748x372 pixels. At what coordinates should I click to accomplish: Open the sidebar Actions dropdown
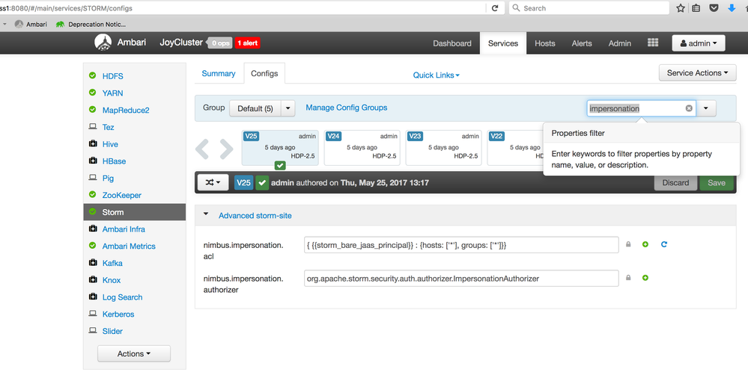(134, 353)
